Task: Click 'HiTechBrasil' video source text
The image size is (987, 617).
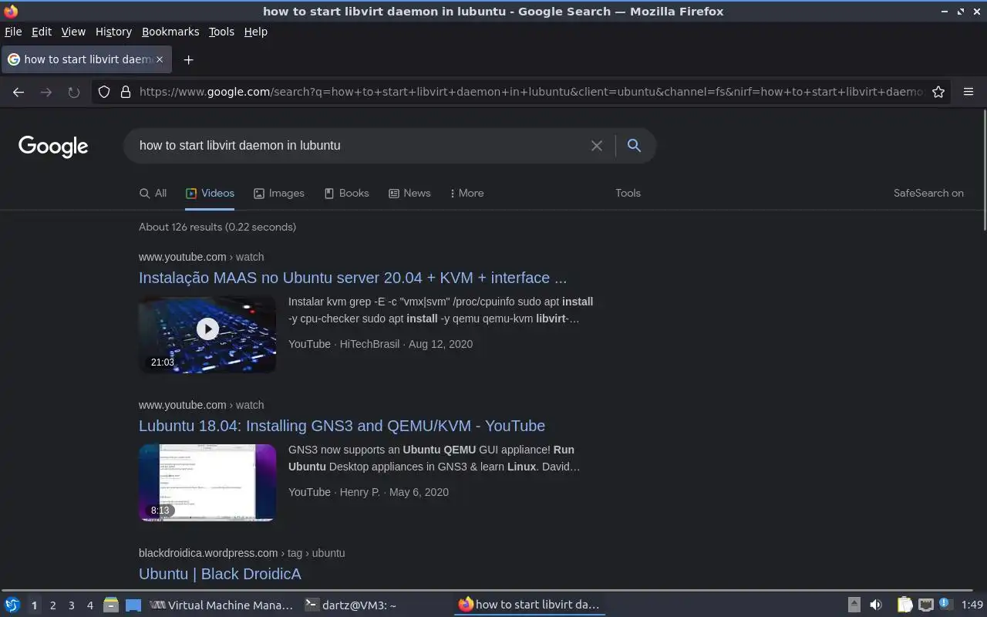Action: click(369, 344)
